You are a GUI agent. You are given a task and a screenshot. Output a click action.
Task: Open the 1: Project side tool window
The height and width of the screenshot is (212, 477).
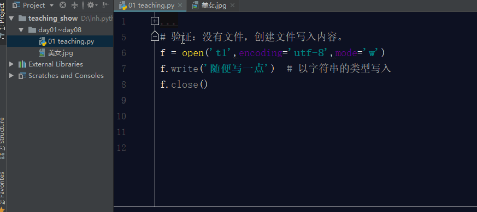pos(2,21)
